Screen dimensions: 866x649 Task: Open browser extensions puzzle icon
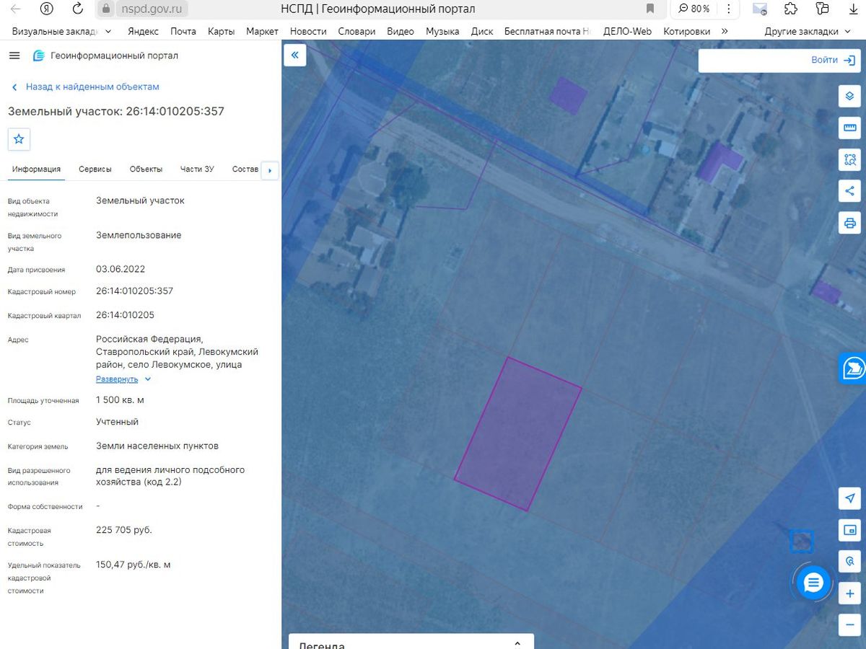click(791, 9)
